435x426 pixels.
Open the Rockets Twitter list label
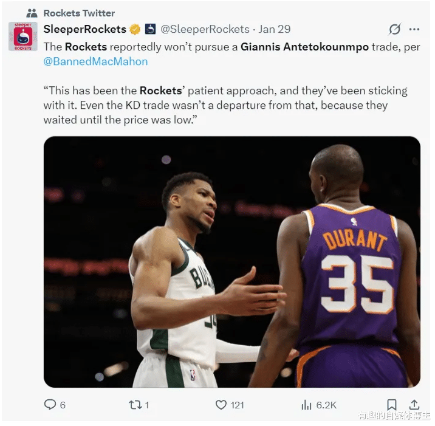[79, 13]
